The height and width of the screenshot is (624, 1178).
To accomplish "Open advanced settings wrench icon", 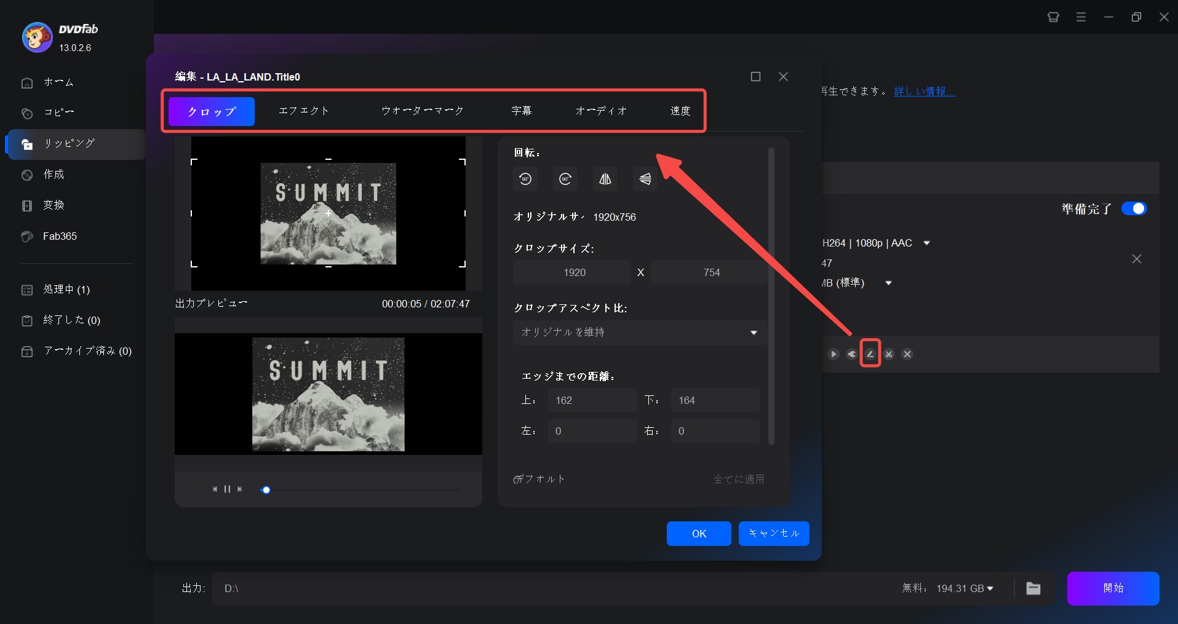I will pos(852,354).
